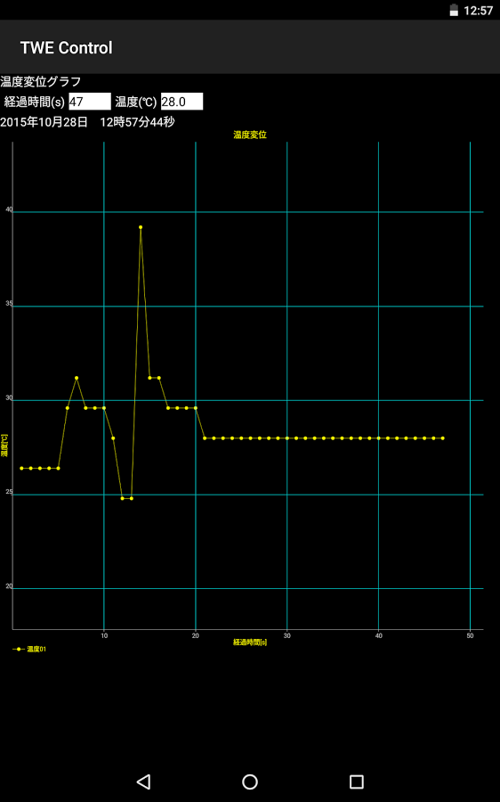This screenshot has width=500, height=802.
Task: Click the x-axis tick label 50
Action: coord(470,635)
